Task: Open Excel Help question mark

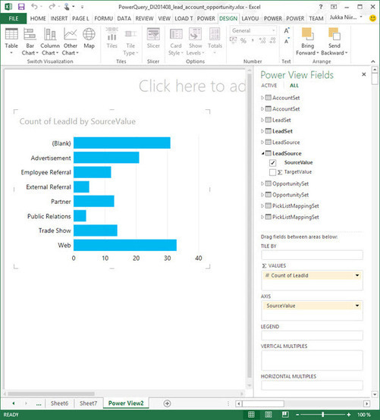Action: click(x=321, y=7)
